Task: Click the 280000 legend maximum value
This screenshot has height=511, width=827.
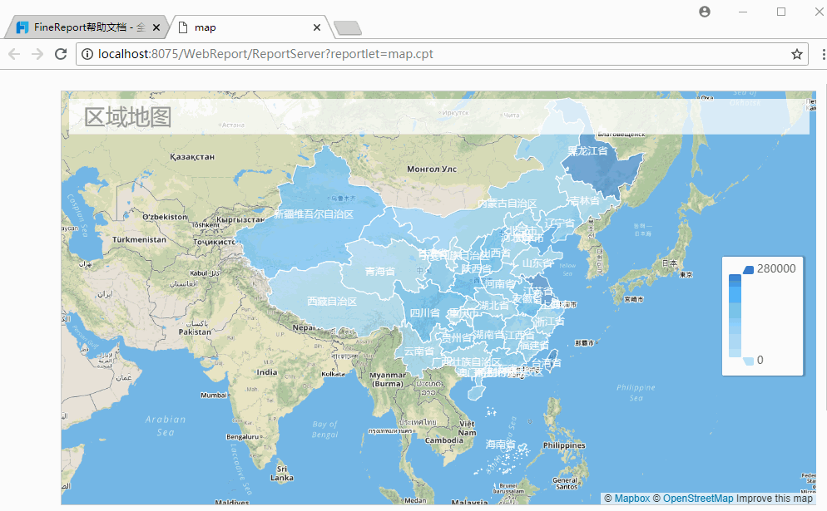Action: click(x=776, y=268)
